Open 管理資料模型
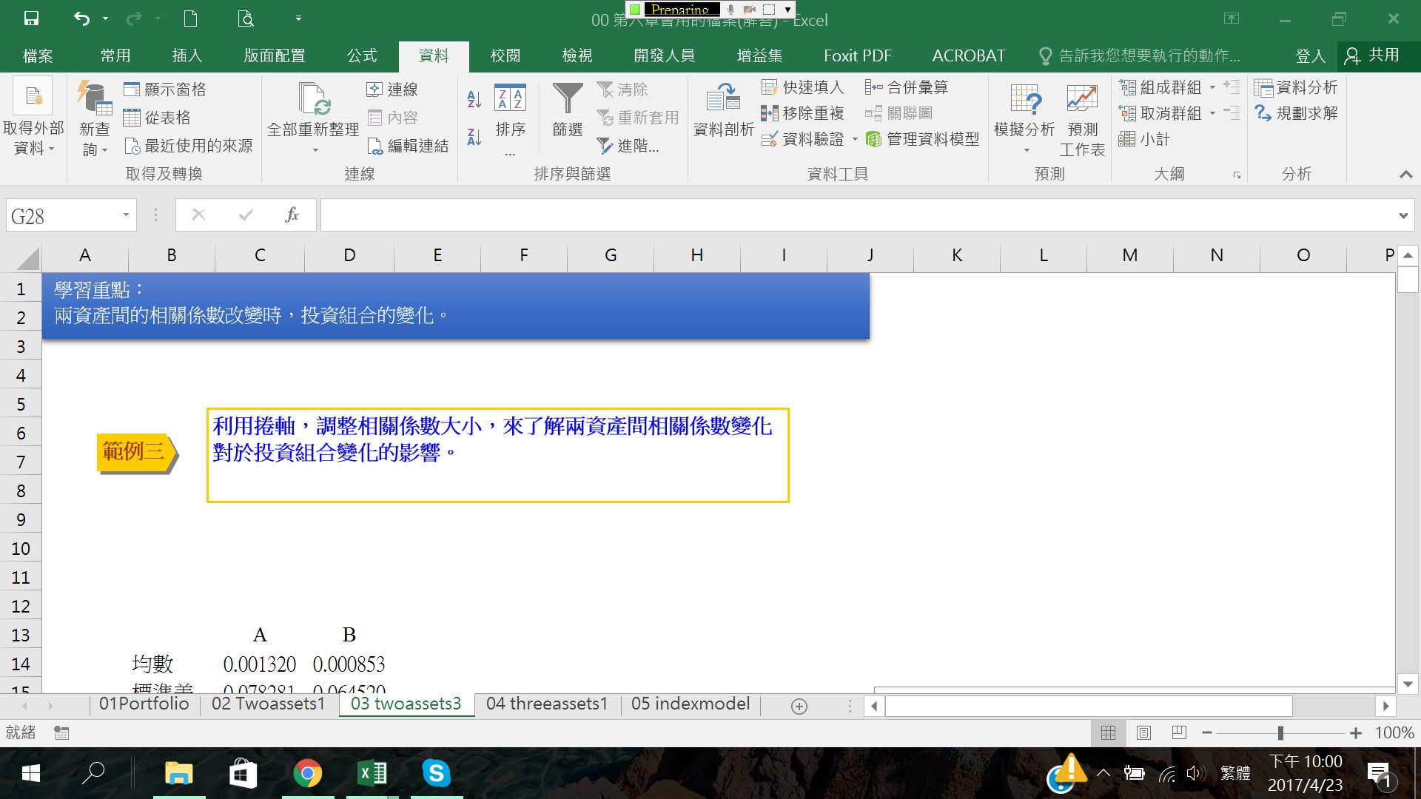This screenshot has width=1421, height=799. tap(922, 139)
